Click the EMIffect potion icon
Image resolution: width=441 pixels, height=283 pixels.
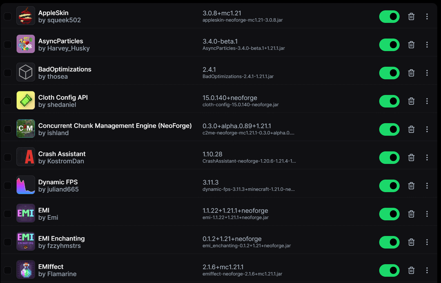pos(26,270)
